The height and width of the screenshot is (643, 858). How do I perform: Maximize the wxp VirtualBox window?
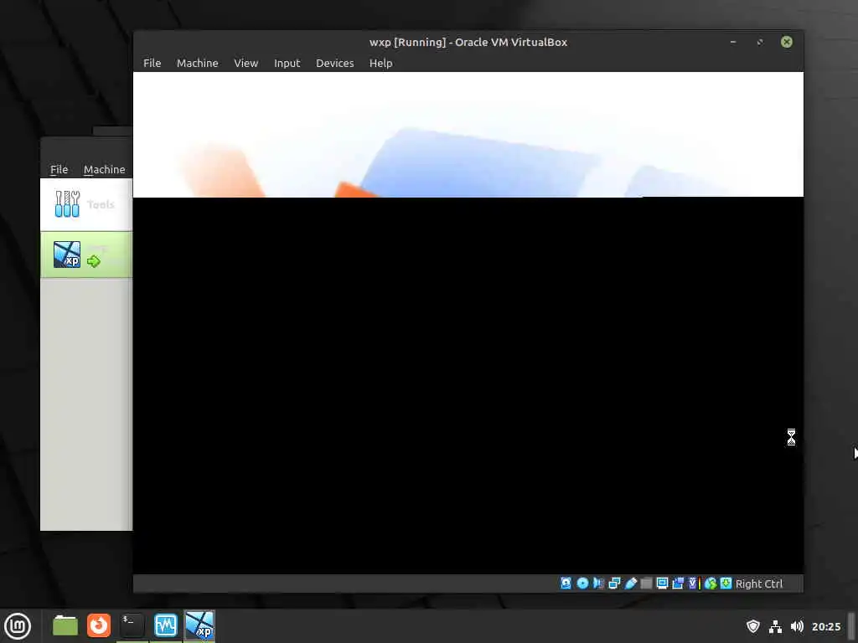click(760, 42)
